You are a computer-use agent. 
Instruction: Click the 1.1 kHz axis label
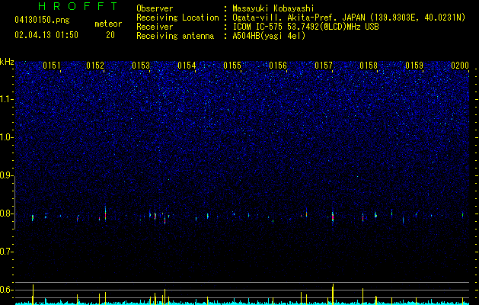pos(6,99)
